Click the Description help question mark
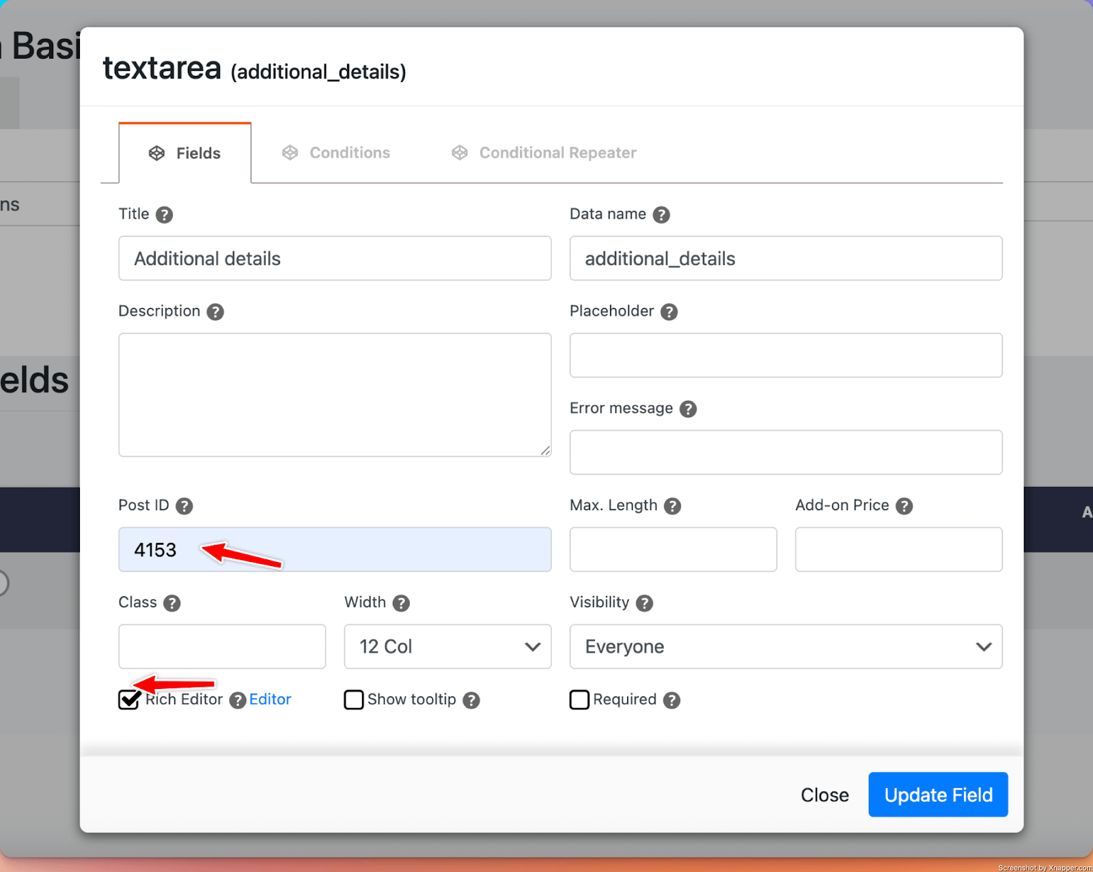Screen dimensions: 1093x872 (x=215, y=312)
